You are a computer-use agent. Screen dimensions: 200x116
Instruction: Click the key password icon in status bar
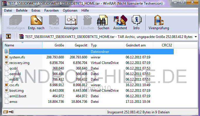click(x=11, y=112)
